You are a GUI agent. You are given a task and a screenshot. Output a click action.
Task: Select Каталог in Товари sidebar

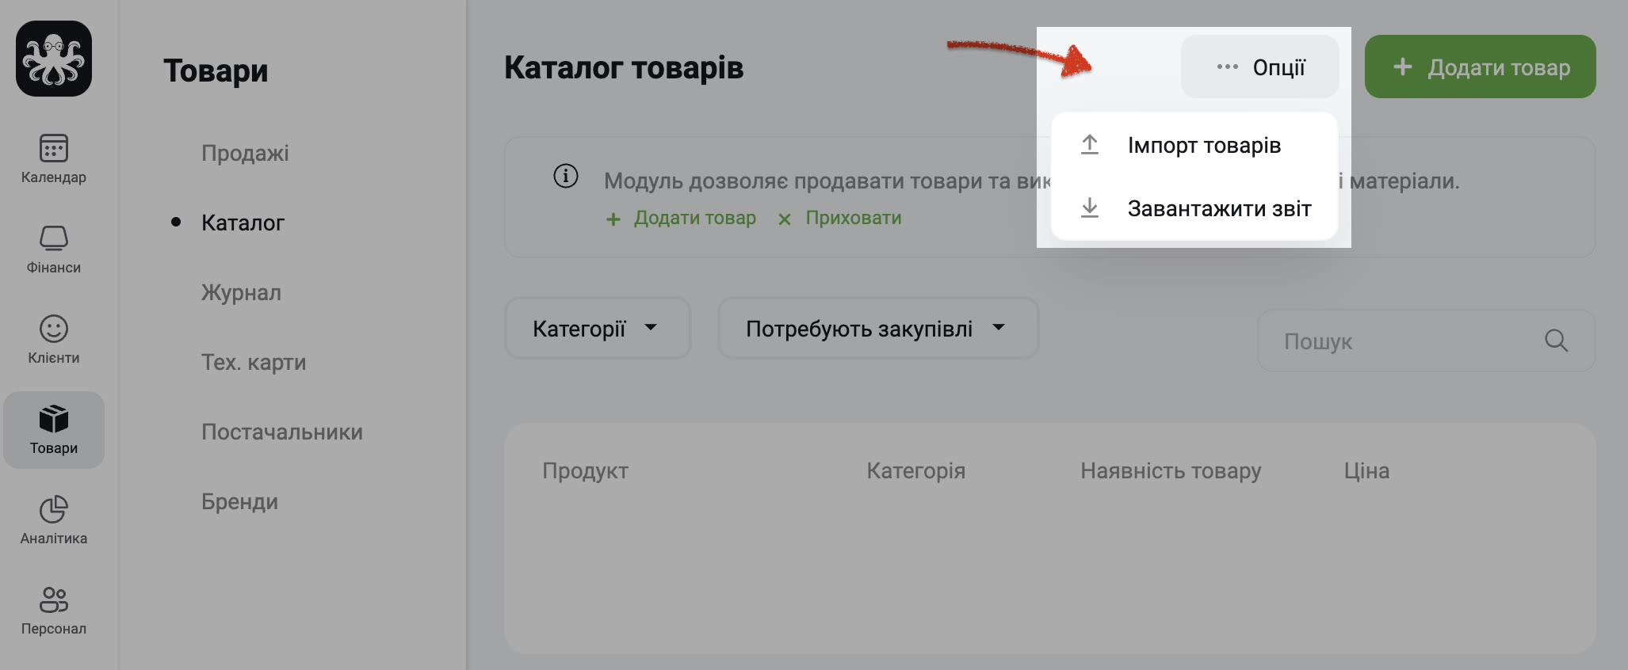243,223
